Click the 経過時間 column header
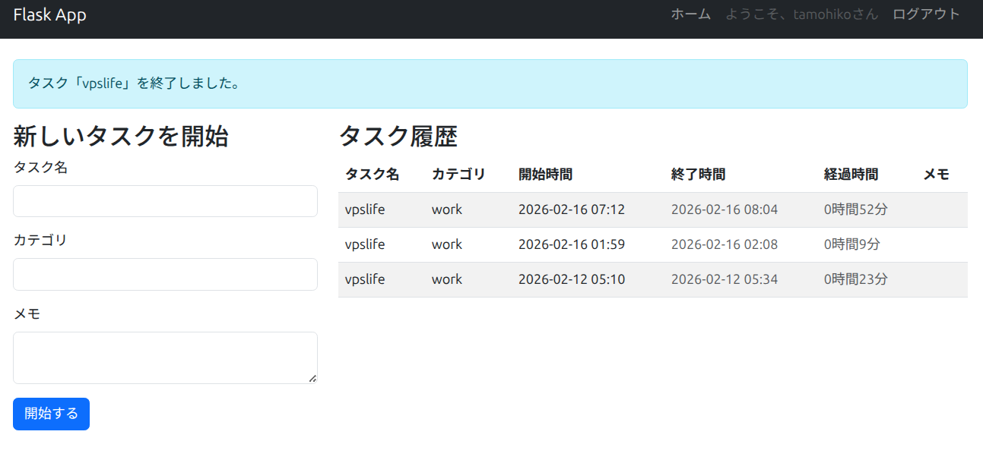 [851, 175]
